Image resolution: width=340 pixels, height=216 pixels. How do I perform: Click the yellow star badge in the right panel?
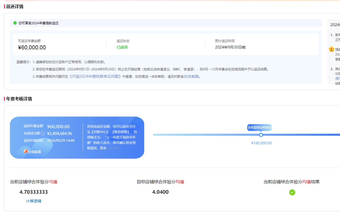point(331,49)
